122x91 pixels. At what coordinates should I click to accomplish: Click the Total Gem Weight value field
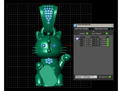(x=91, y=29)
